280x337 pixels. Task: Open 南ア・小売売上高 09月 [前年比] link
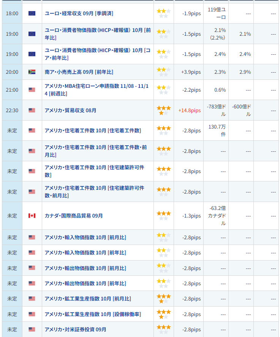(x=79, y=72)
